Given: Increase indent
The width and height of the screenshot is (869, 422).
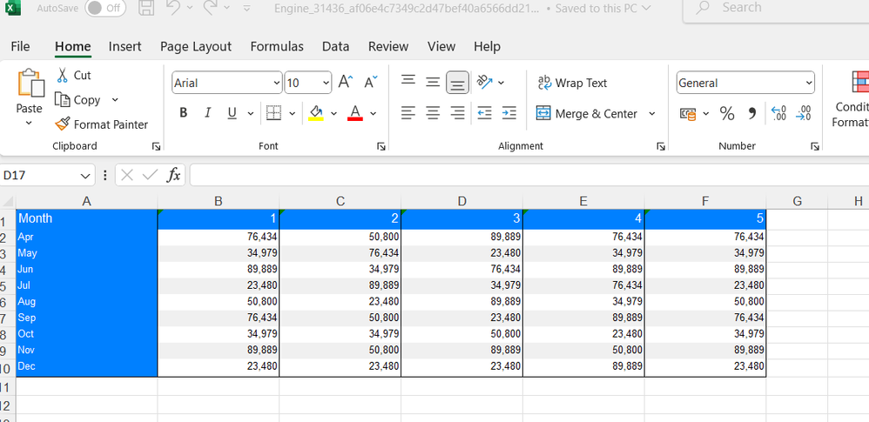Looking at the screenshot, I should [x=509, y=113].
